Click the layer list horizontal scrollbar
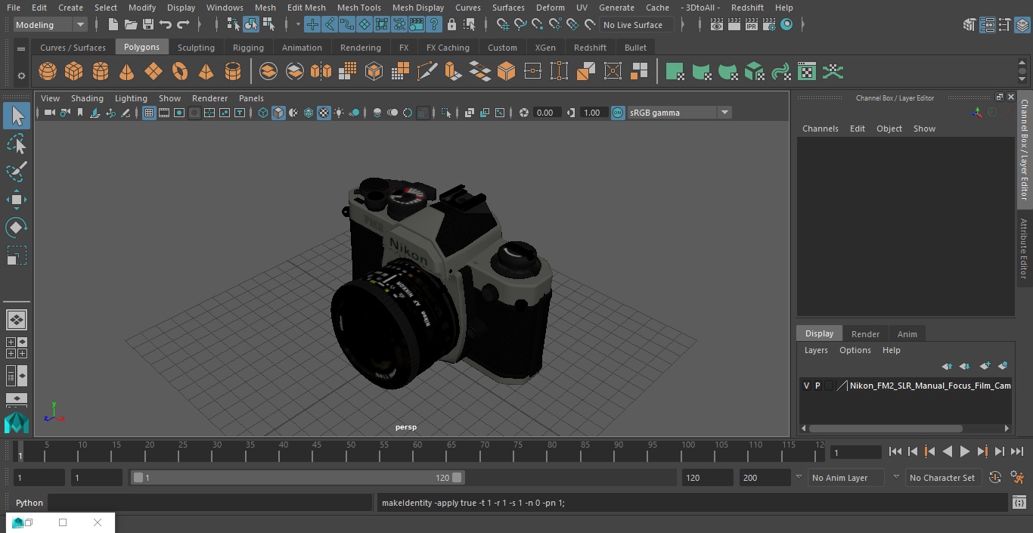 [x=886, y=428]
